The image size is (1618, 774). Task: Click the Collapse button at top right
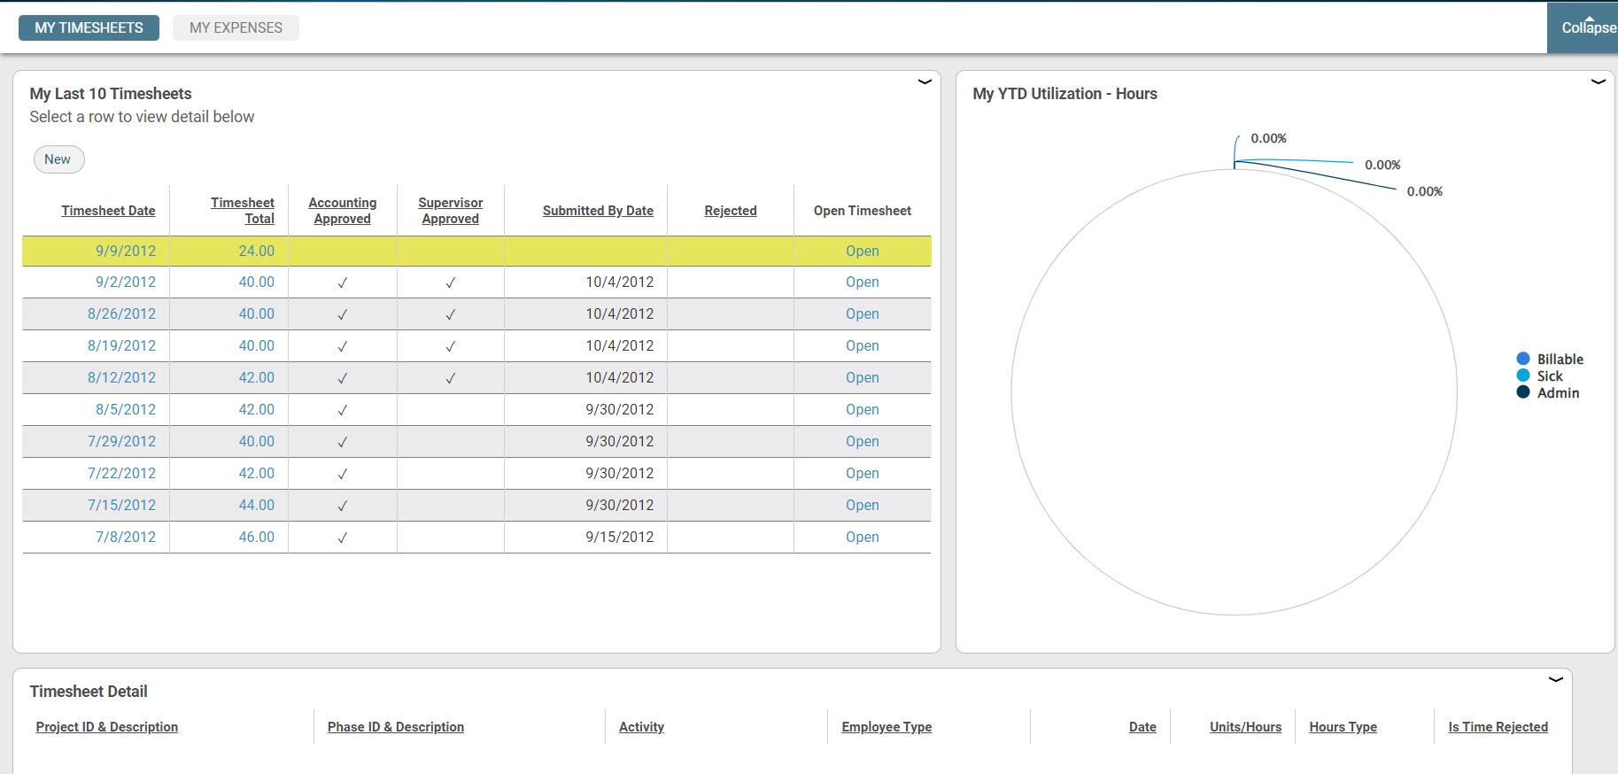click(1587, 27)
